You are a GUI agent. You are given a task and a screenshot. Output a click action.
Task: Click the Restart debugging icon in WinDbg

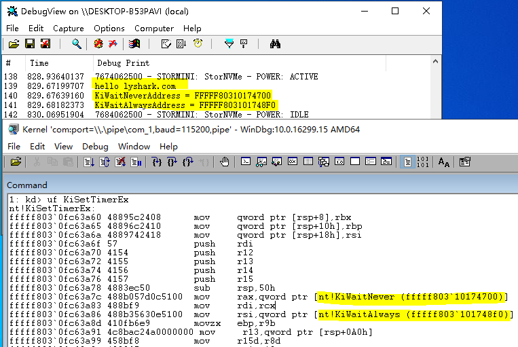[x=105, y=162]
